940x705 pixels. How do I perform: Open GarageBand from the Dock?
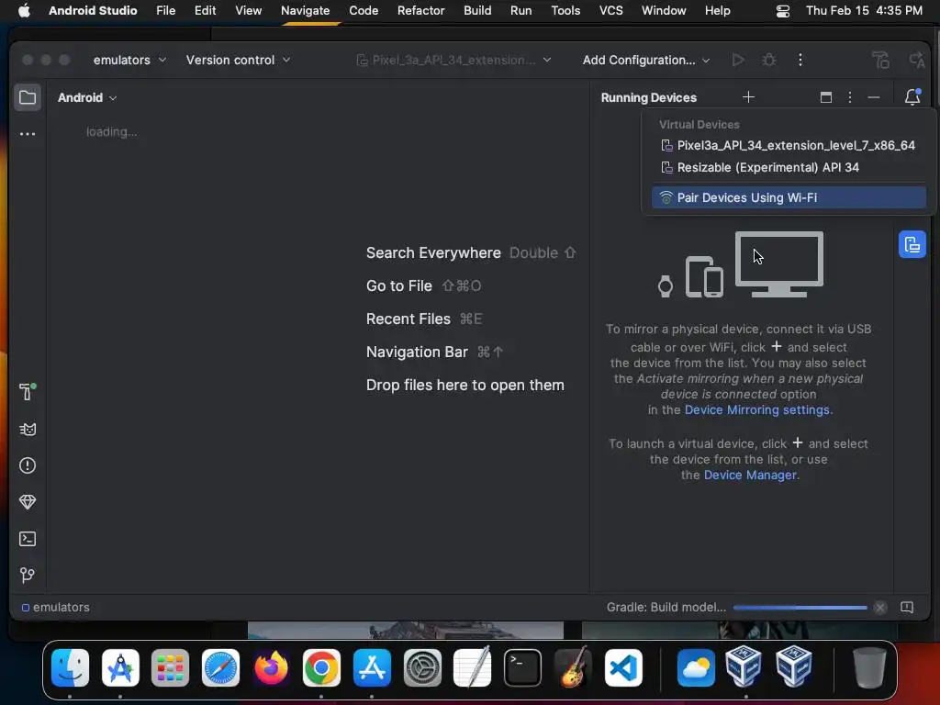coord(573,668)
